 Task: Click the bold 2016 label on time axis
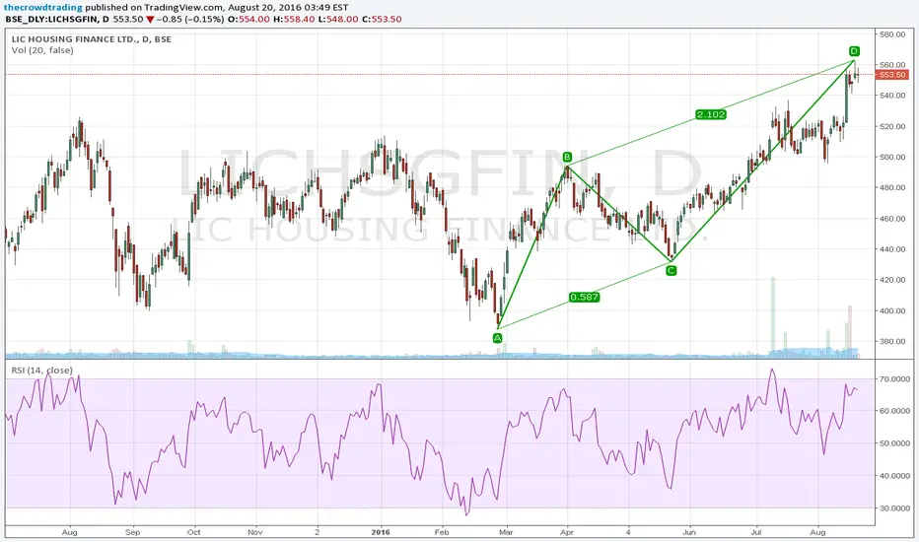(x=381, y=532)
